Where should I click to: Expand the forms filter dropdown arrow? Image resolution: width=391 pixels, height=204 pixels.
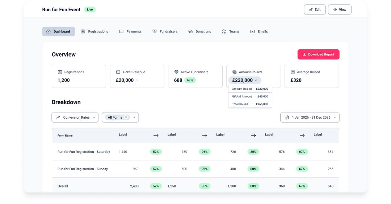point(134,117)
